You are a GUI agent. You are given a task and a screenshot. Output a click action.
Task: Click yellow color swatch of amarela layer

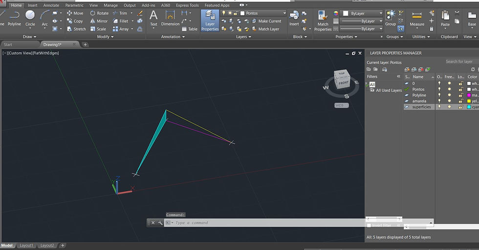pos(469,101)
